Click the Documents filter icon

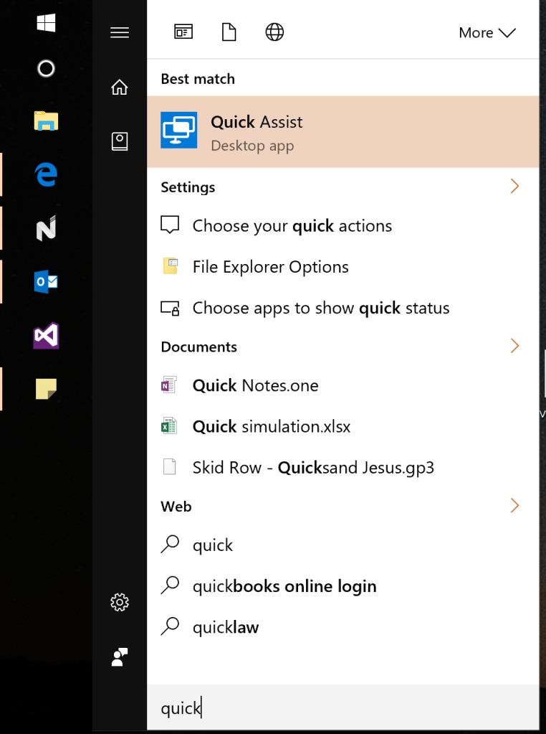point(229,32)
